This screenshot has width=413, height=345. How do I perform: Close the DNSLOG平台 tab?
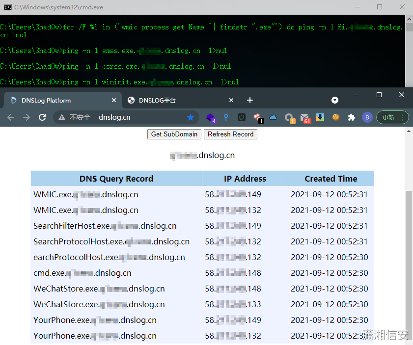(x=231, y=100)
